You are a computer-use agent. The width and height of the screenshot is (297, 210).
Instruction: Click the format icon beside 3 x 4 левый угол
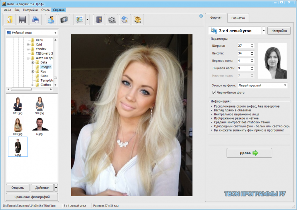tap(213, 31)
